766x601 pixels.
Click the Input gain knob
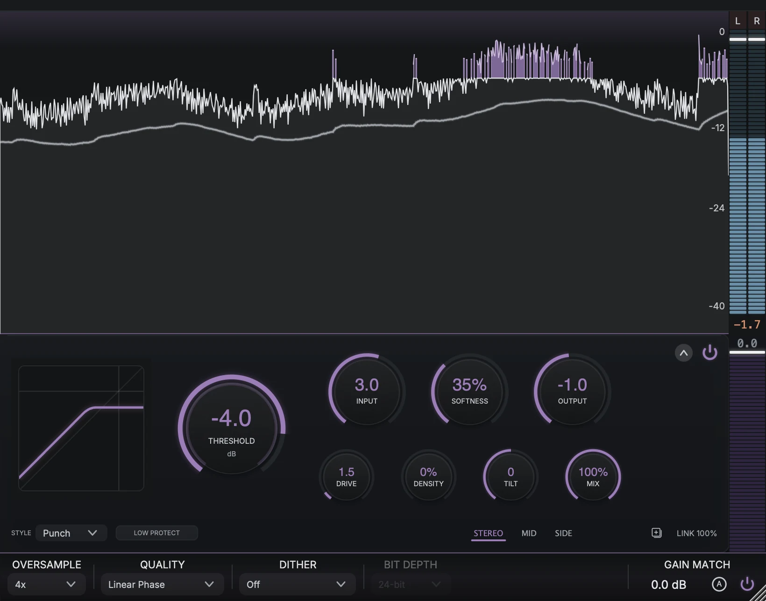click(x=367, y=391)
